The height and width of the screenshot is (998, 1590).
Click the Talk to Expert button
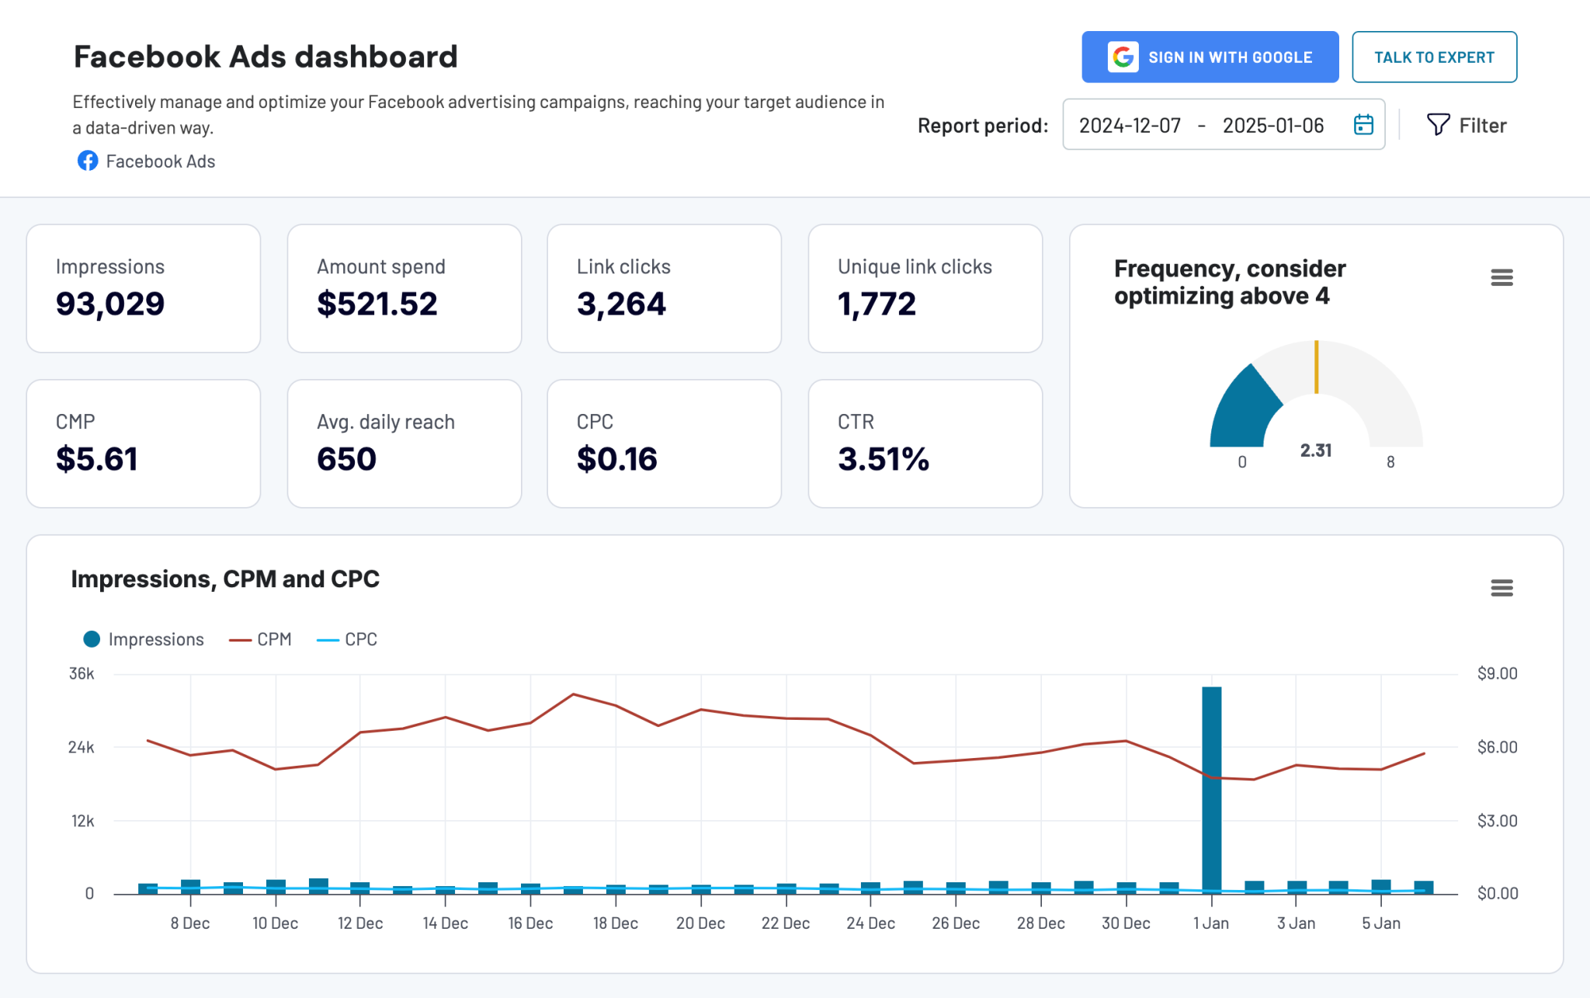point(1434,56)
